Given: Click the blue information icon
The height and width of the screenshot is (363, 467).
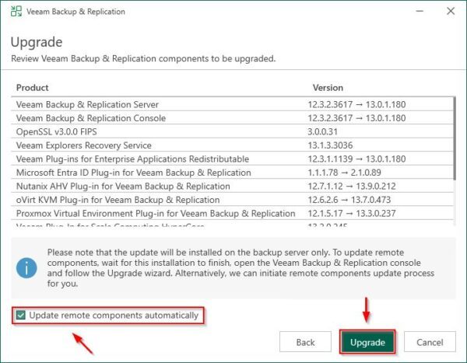Looking at the screenshot, I should [26, 268].
